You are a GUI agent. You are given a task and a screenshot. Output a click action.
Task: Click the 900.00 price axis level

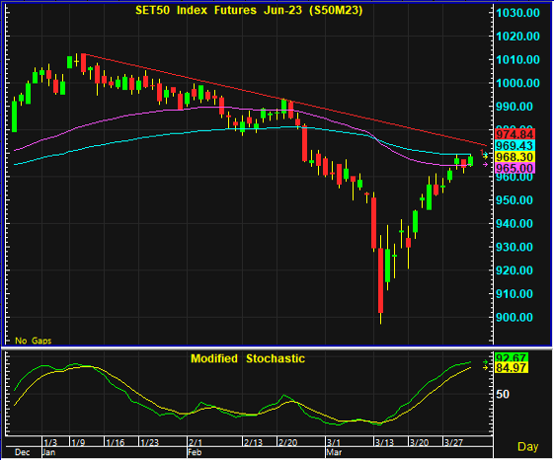click(x=514, y=317)
